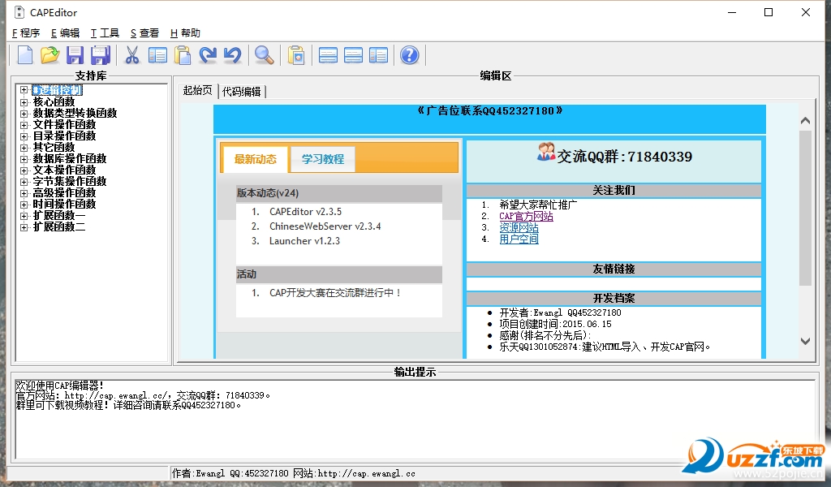The image size is (831, 487).
Task: Click the '希望大家帮忙推广' list item
Action: (x=538, y=205)
